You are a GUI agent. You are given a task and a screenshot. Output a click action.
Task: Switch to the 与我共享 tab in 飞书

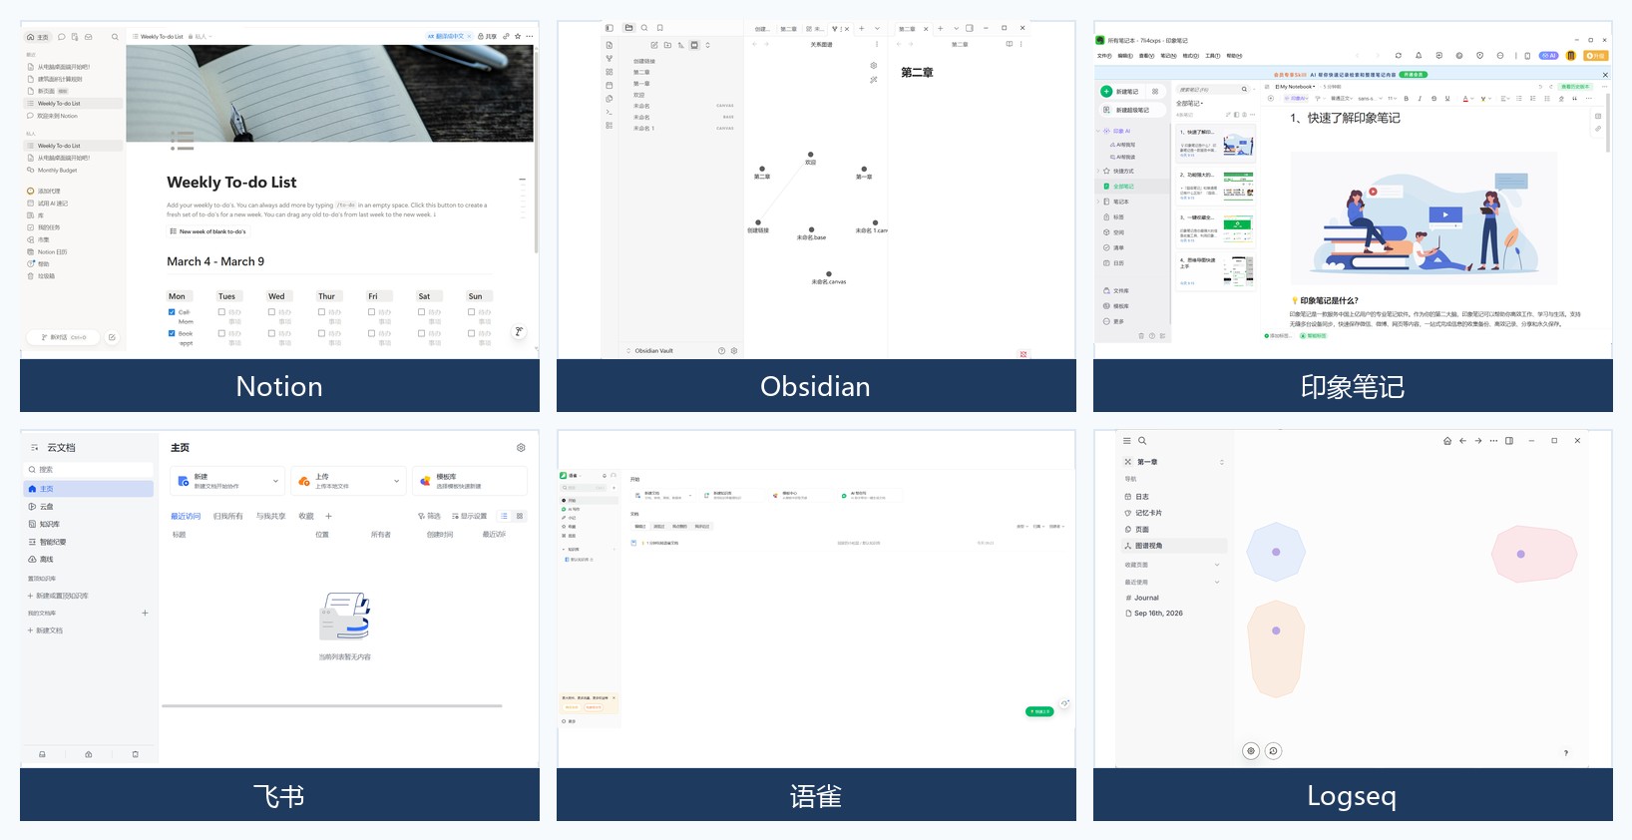point(270,516)
